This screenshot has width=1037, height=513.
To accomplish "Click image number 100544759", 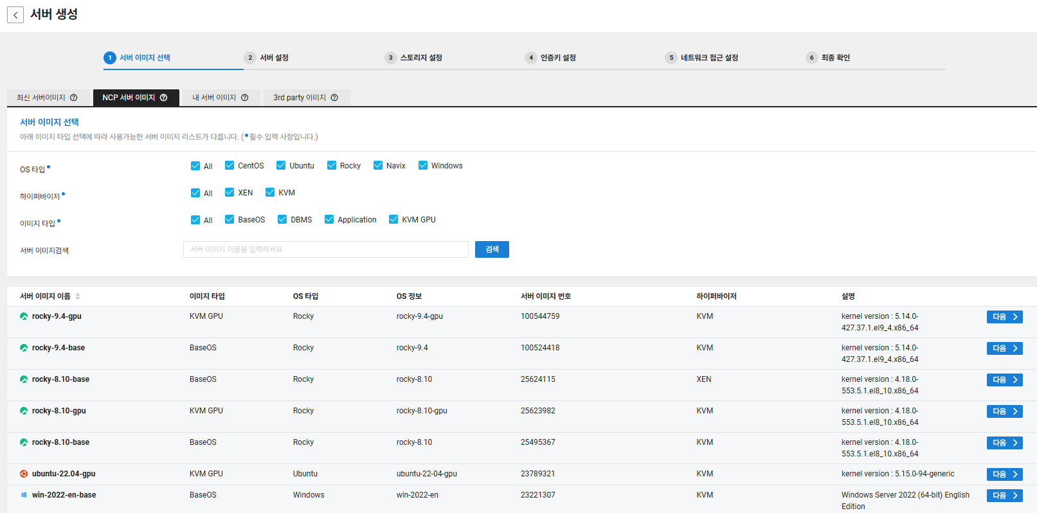I will point(540,316).
